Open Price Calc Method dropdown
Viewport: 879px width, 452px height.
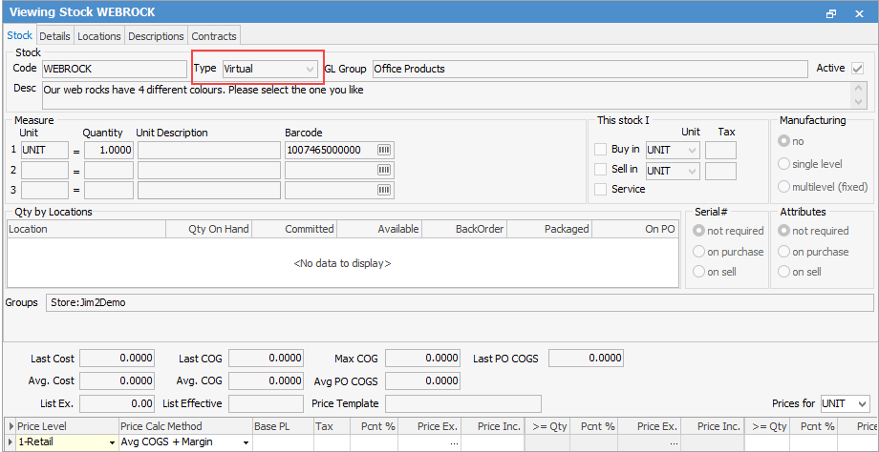click(x=246, y=443)
